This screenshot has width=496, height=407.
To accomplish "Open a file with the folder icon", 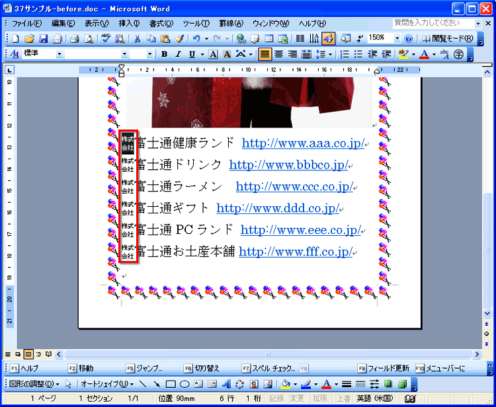I will tap(29, 39).
